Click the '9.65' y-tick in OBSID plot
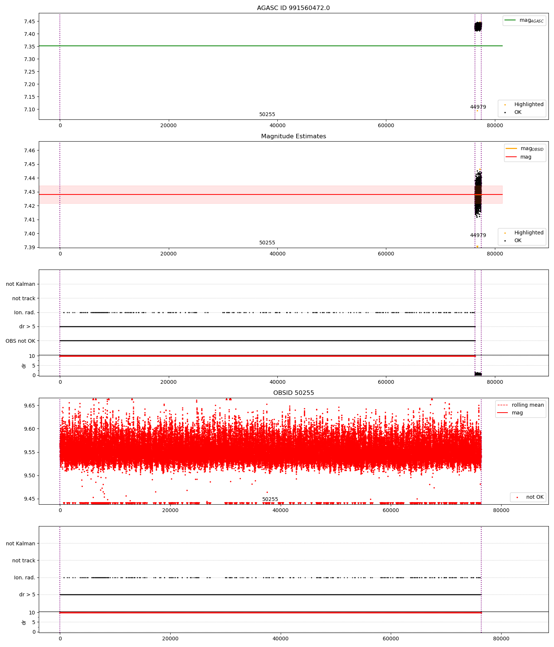The width and height of the screenshot is (554, 647). (x=30, y=406)
